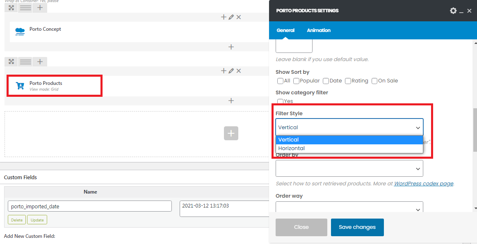Click large gray plus to add new element
The image size is (477, 244).
(231, 133)
